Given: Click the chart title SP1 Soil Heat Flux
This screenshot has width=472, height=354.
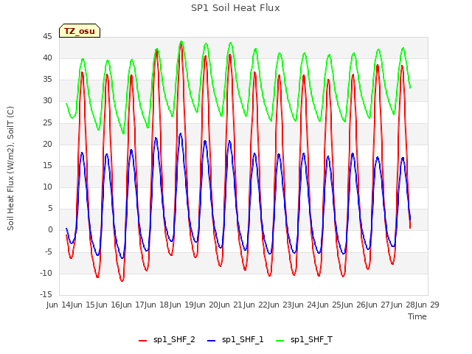Looking at the screenshot, I should click(235, 8).
